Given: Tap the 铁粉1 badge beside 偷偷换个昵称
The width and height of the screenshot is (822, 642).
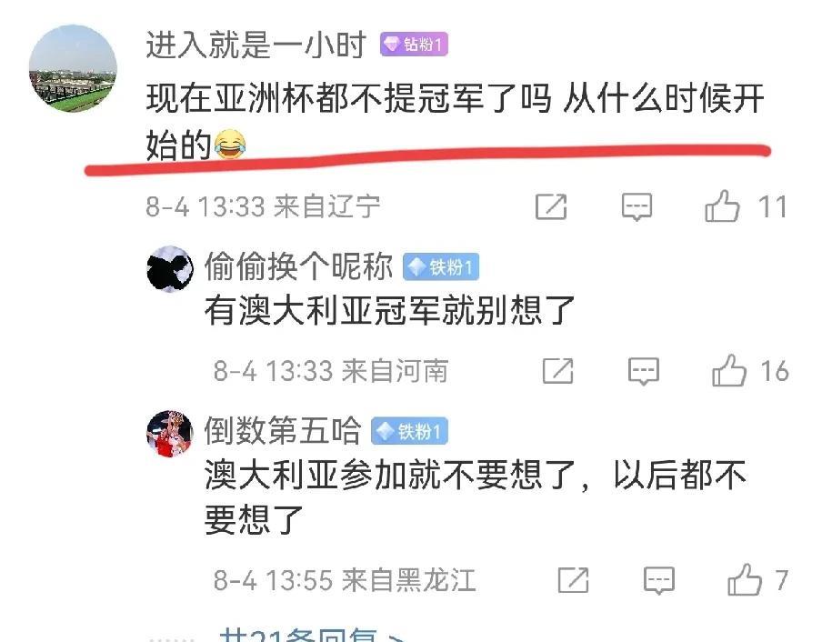Looking at the screenshot, I should point(441,267).
